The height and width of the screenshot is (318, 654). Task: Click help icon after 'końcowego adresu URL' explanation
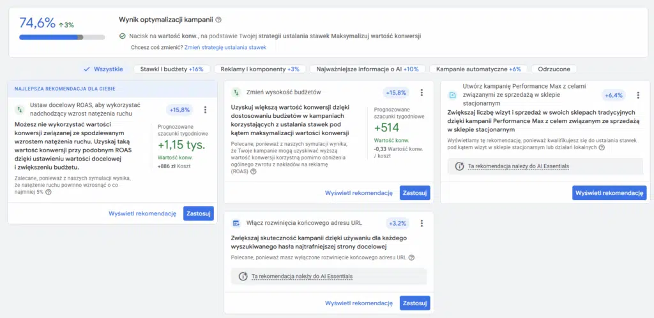pos(411,257)
